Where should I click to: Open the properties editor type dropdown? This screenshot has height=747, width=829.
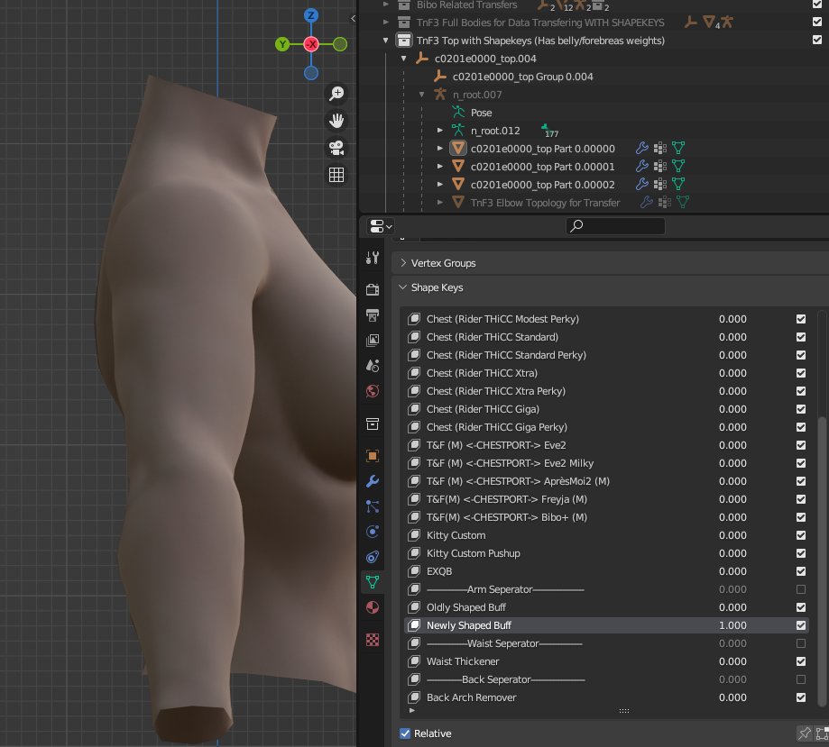coord(381,227)
